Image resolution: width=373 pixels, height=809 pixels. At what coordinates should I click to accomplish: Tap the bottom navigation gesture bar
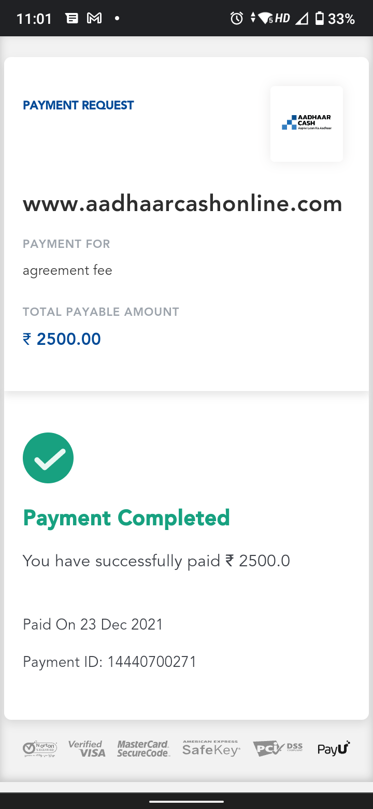tap(187, 801)
